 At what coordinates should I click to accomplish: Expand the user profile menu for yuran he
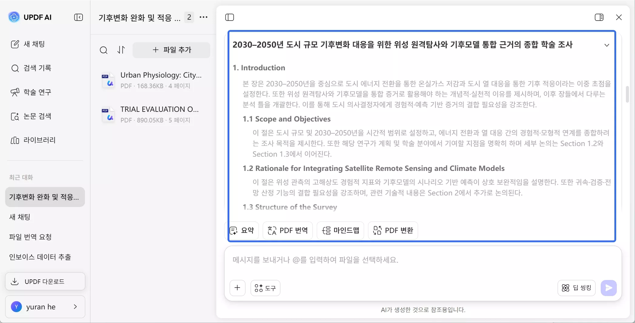[x=45, y=307]
